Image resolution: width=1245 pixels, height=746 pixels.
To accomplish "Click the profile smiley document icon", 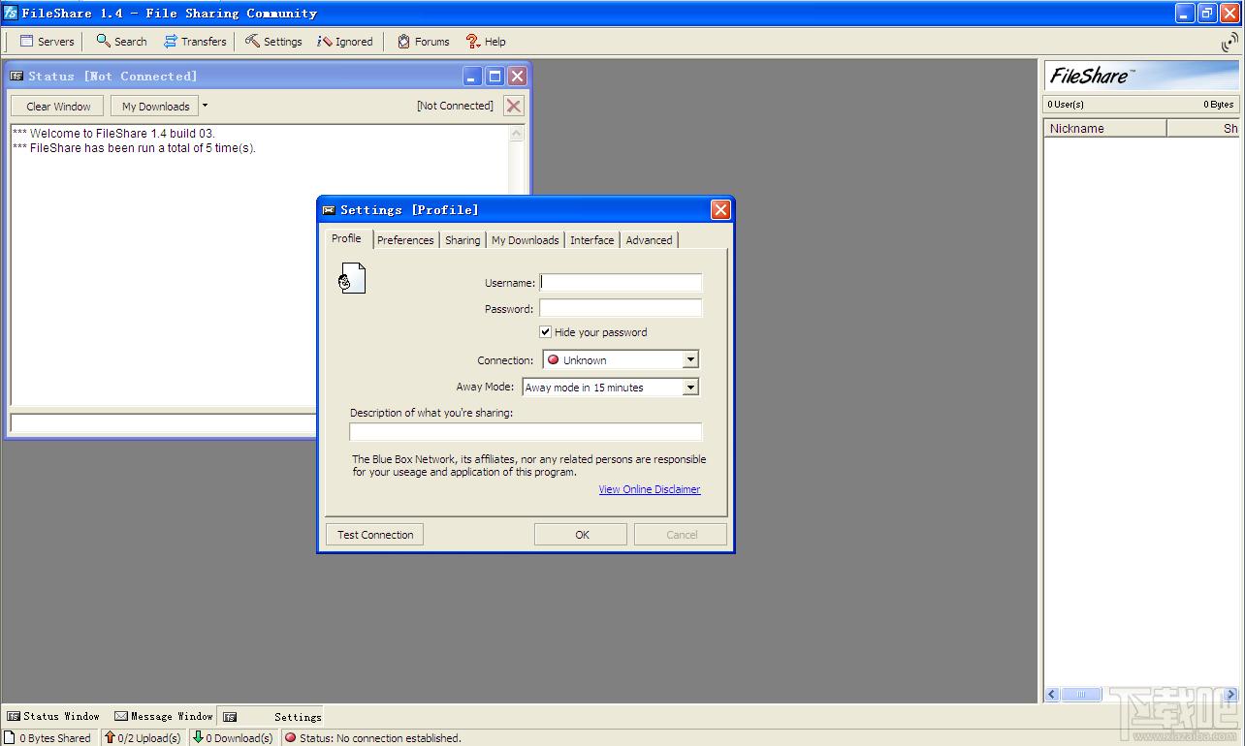I will pos(352,279).
